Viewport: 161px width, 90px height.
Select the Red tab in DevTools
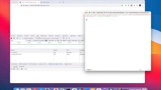(37, 36)
